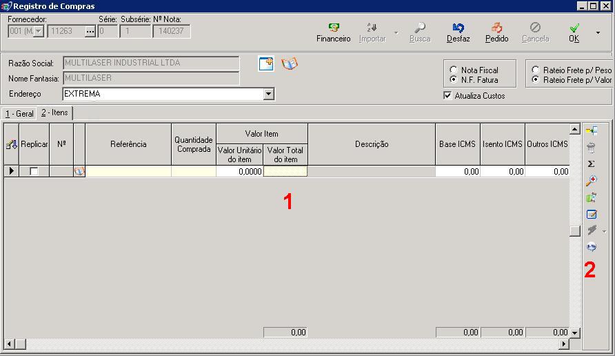The width and height of the screenshot is (615, 356).
Task: Click the Valor Total do item cell
Action: 285,171
